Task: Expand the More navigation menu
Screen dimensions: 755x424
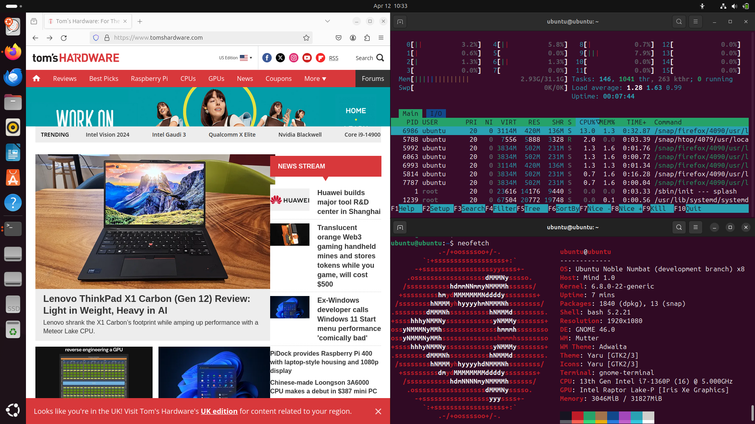Action: 315,79
